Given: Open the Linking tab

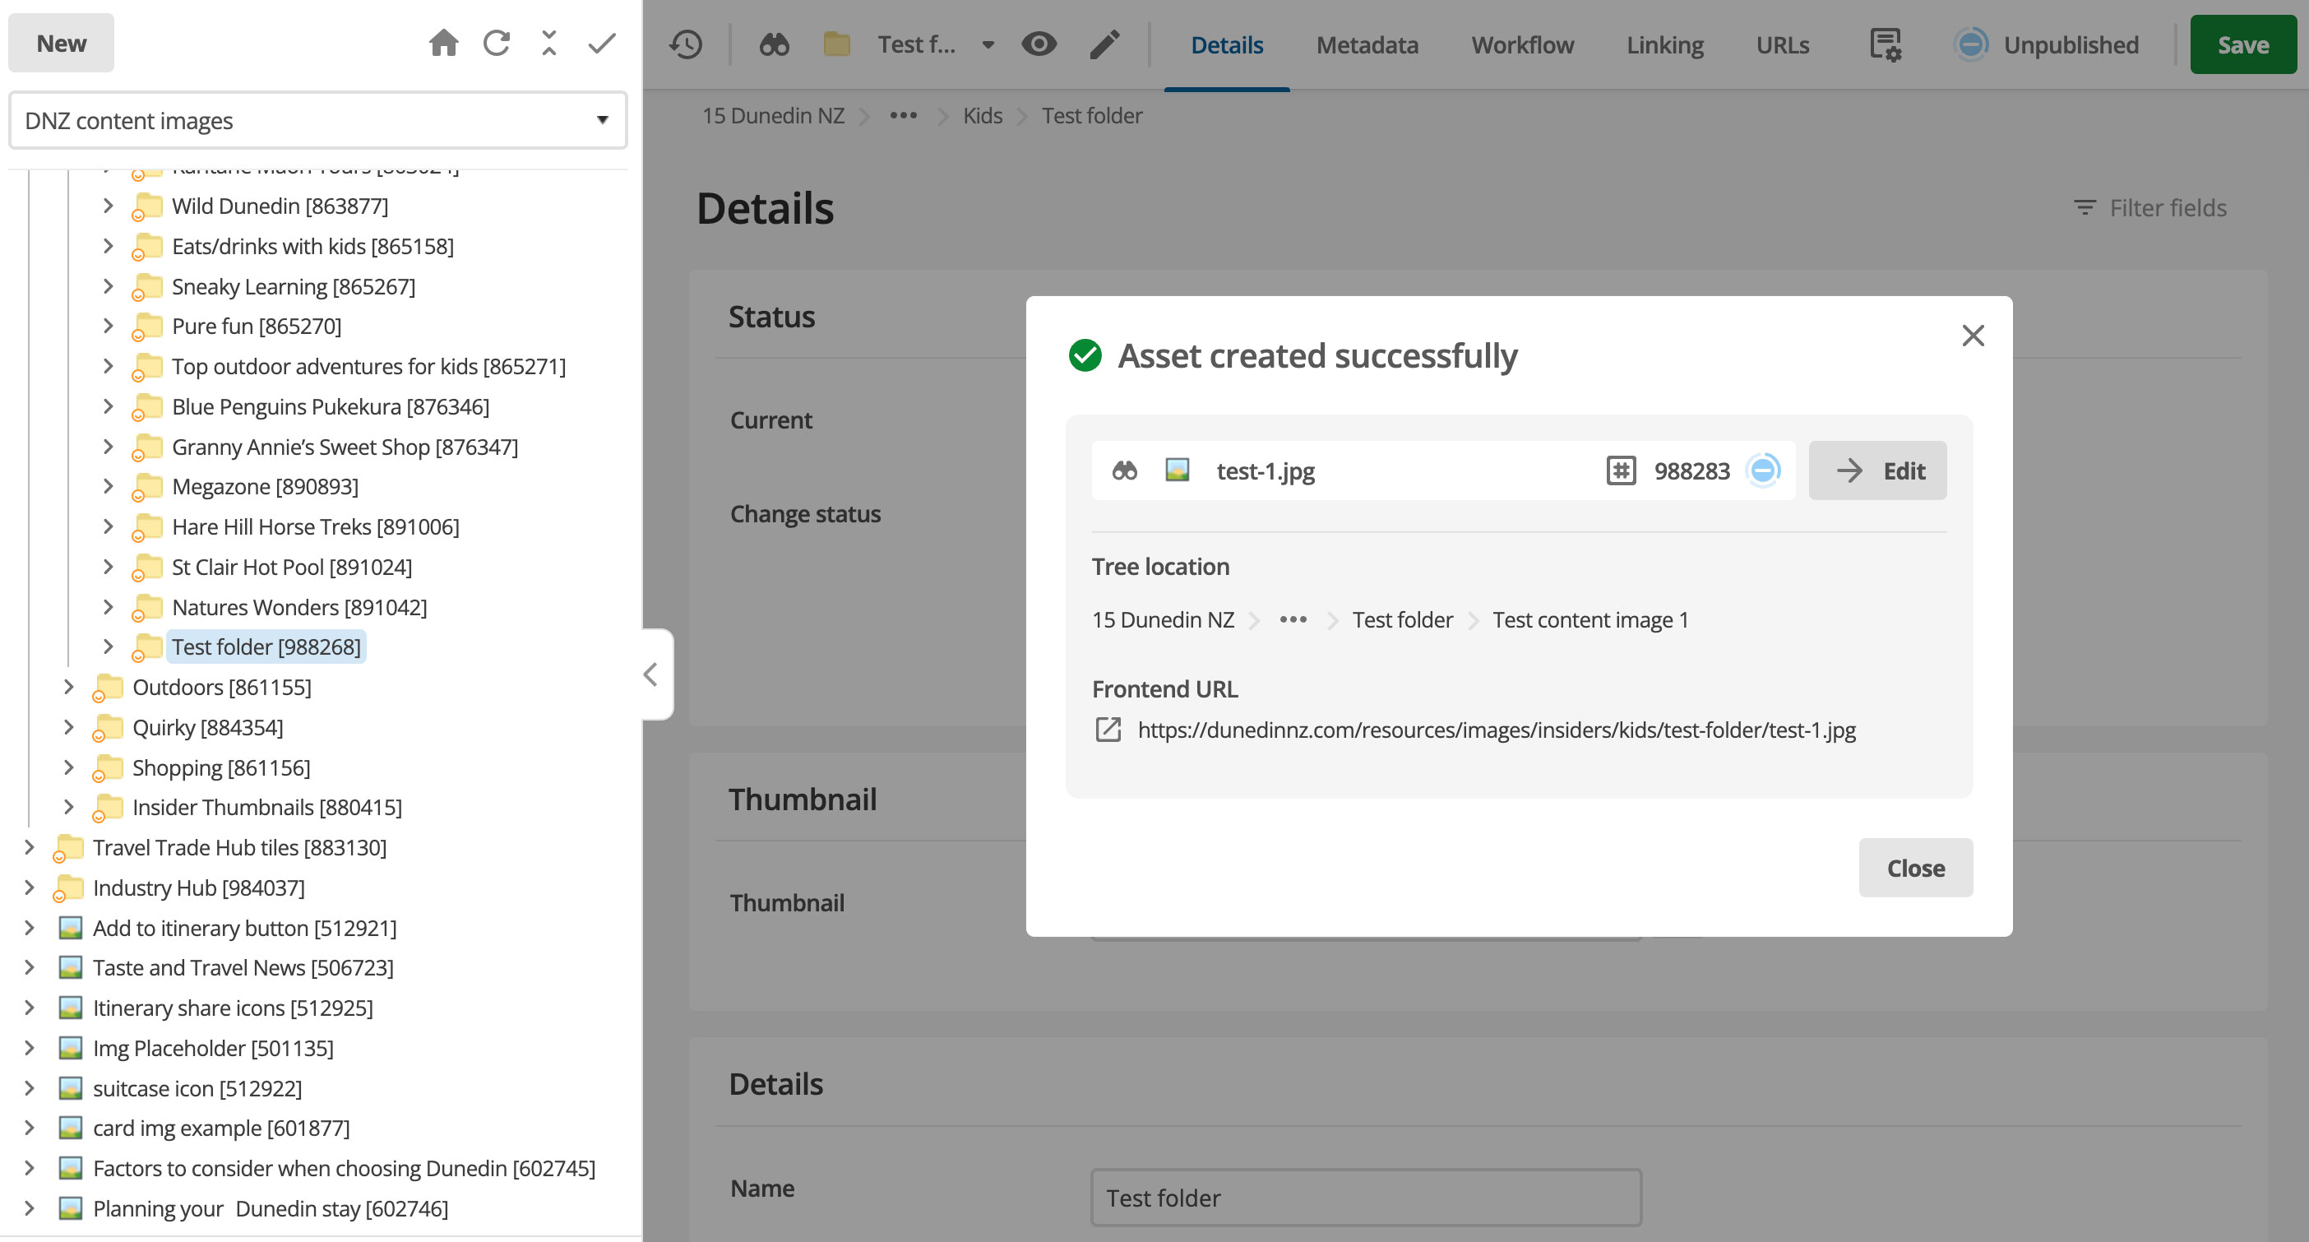Looking at the screenshot, I should [1664, 45].
